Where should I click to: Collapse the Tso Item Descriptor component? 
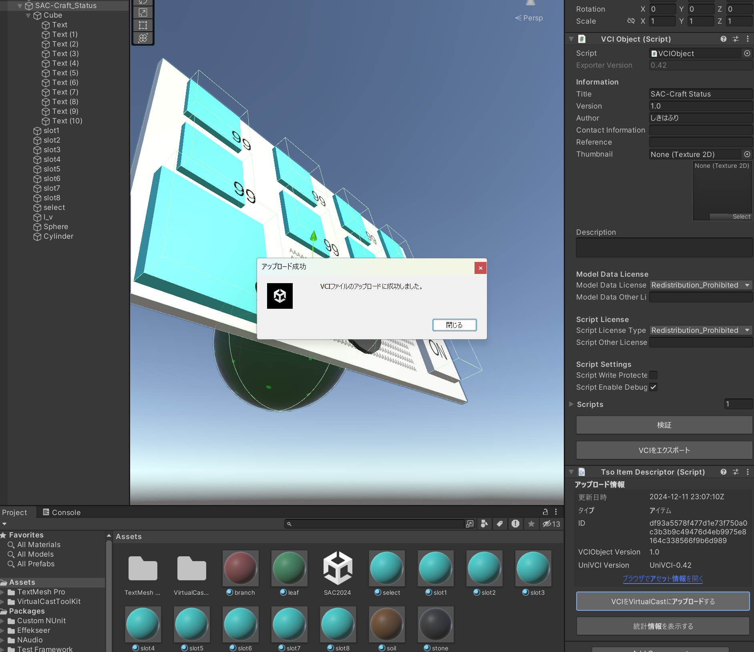tap(571, 472)
